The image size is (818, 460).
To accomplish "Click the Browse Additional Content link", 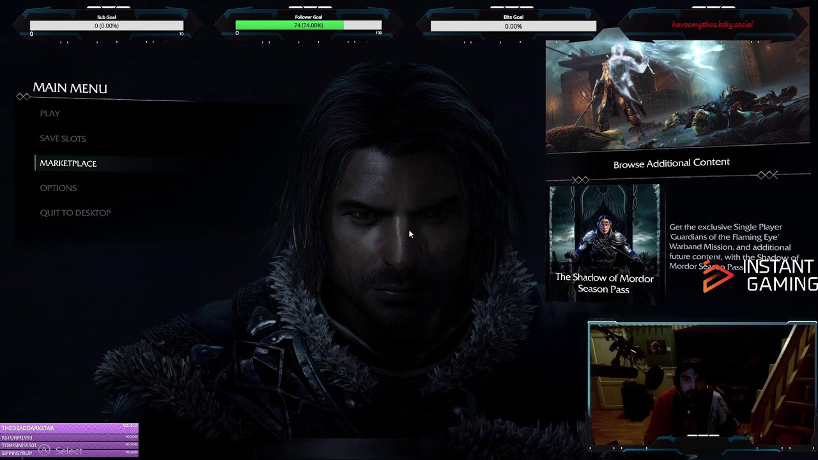I will pyautogui.click(x=672, y=164).
